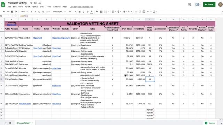Viewport: 223px width, 125px height.
Task: Click the green Share button
Action: (209, 5)
